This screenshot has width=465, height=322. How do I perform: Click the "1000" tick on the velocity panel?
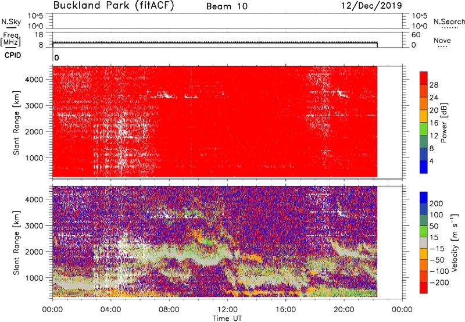click(34, 278)
